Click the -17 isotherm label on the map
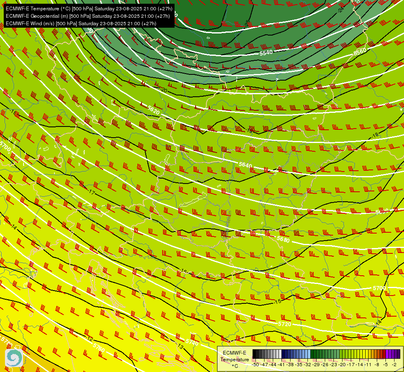Screen dimensions: 404x372 [92, 192]
